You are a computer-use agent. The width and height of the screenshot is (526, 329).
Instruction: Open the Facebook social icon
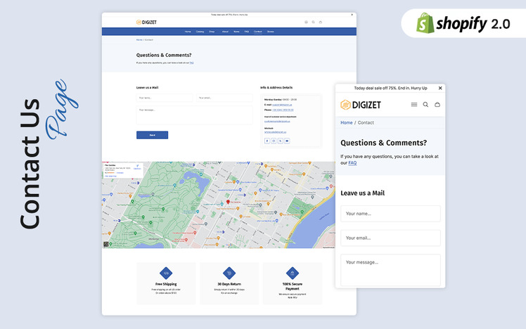267,141
